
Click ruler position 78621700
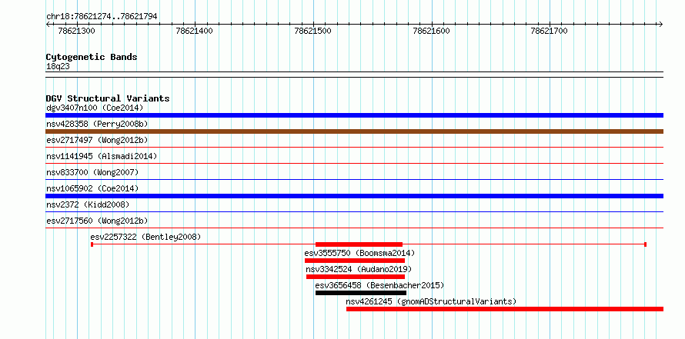(549, 31)
